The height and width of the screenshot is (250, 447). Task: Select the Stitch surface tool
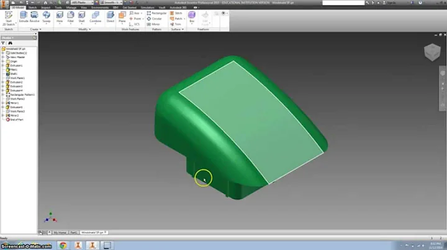click(x=176, y=13)
